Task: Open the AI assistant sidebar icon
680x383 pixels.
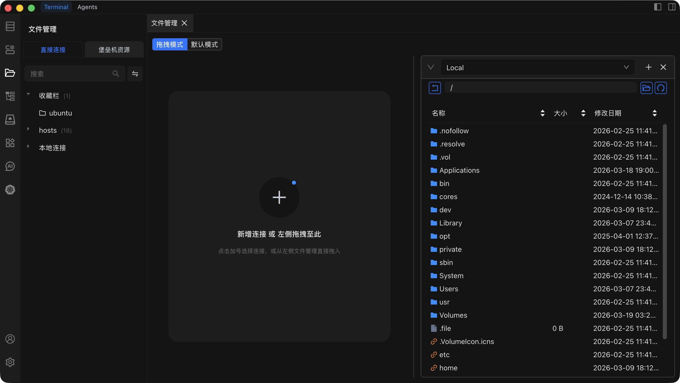Action: (10, 166)
